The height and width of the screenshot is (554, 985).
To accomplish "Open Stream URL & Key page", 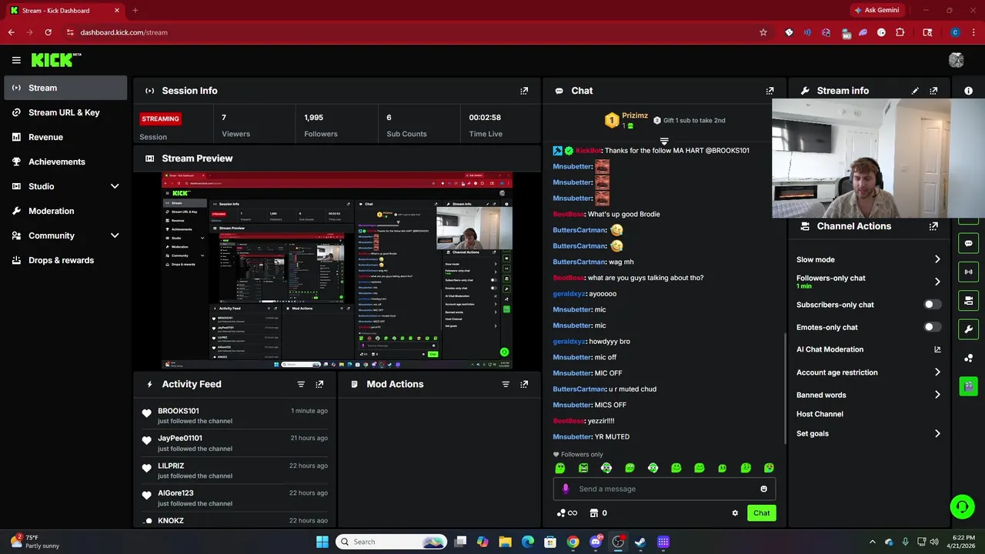I will [65, 112].
